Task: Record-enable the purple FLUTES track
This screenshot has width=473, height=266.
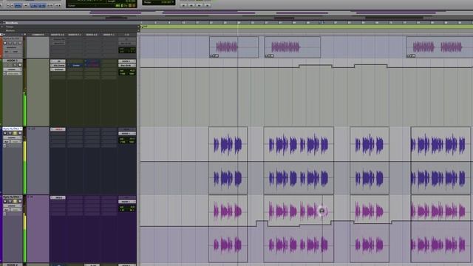Action: 5,202
